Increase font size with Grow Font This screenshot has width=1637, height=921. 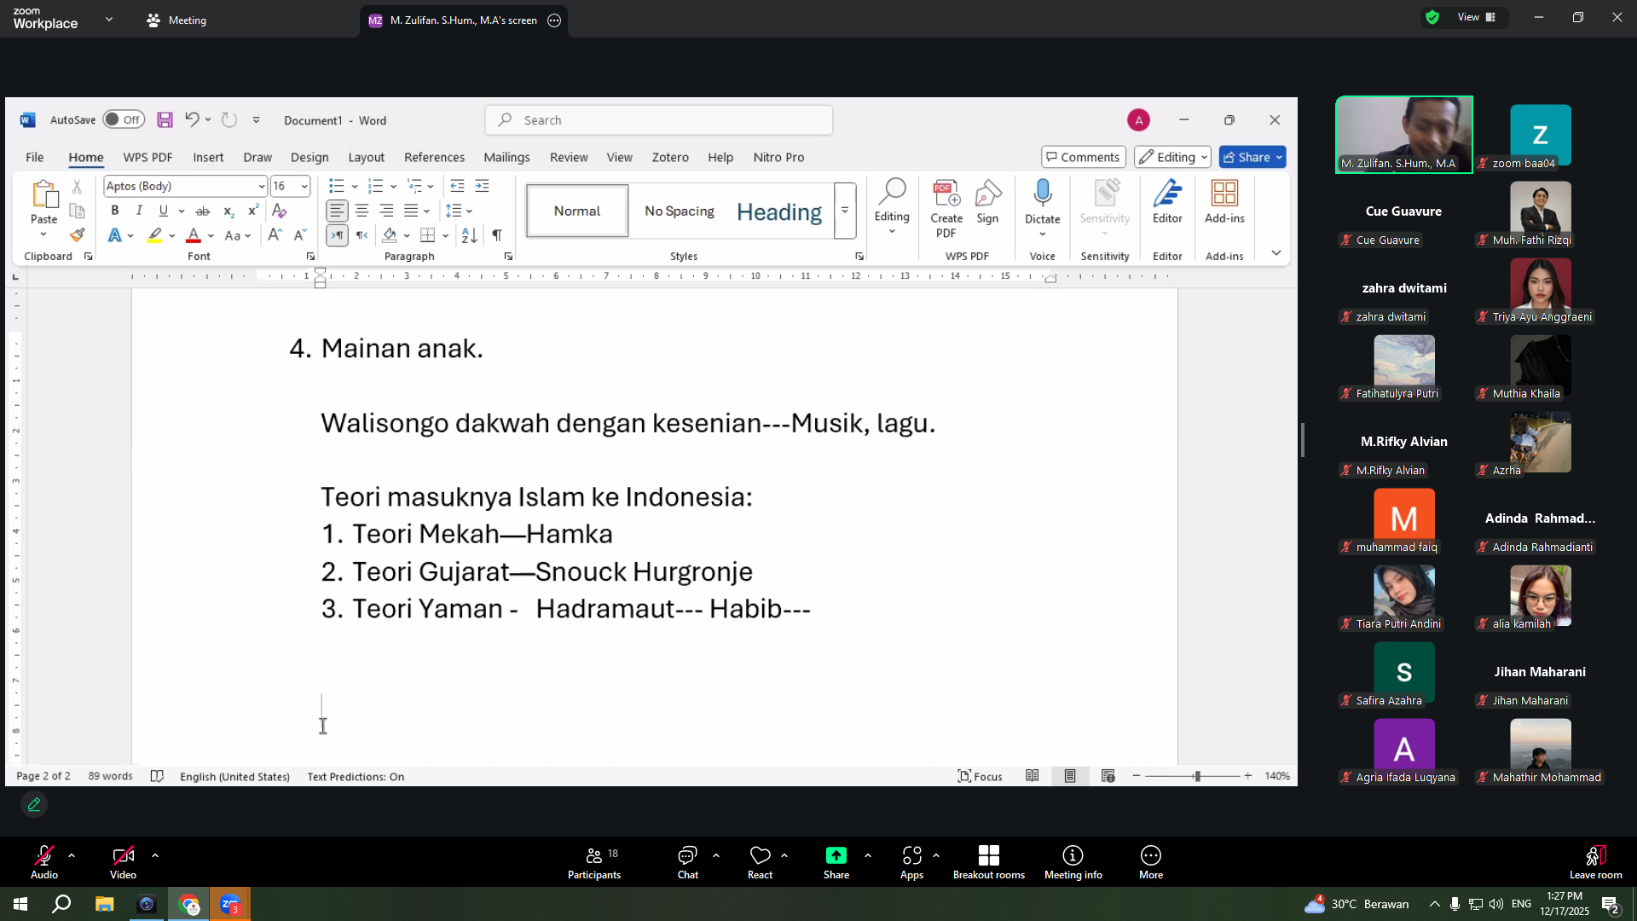point(275,235)
